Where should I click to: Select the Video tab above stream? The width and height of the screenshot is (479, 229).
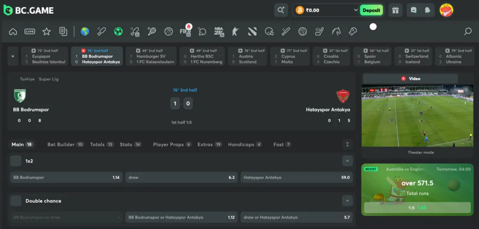click(x=410, y=78)
